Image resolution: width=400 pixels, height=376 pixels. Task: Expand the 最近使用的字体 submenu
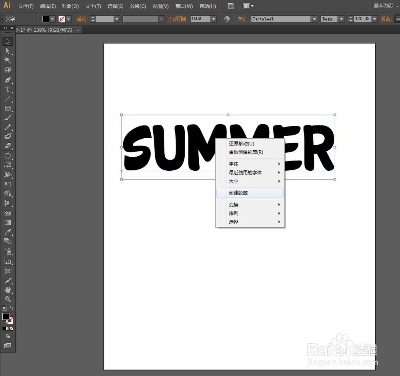coord(250,172)
